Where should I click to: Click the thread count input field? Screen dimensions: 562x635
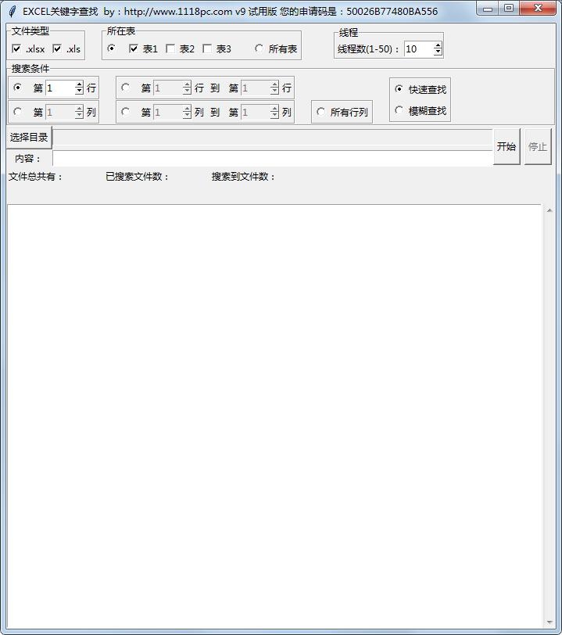pyautogui.click(x=419, y=49)
